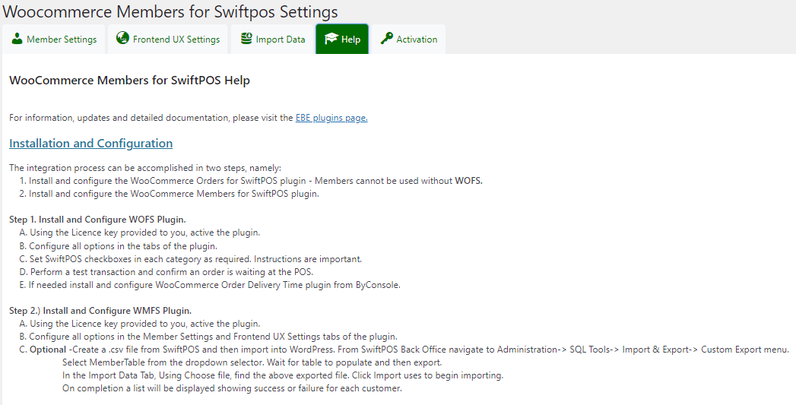796x405 pixels.
Task: Click the Woocommerce Members for Swiftpos Settings title
Action: pos(170,11)
